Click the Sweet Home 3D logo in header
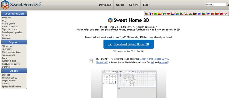Viewport: 229px width, 98px height. click(x=21, y=5)
